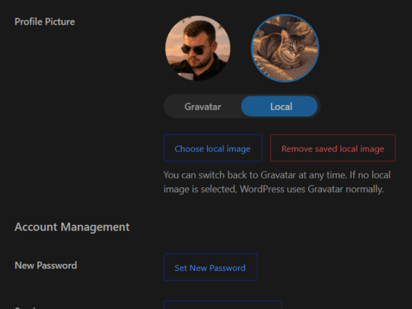The height and width of the screenshot is (309, 412).
Task: Select the Local avatar option
Action: coord(279,106)
